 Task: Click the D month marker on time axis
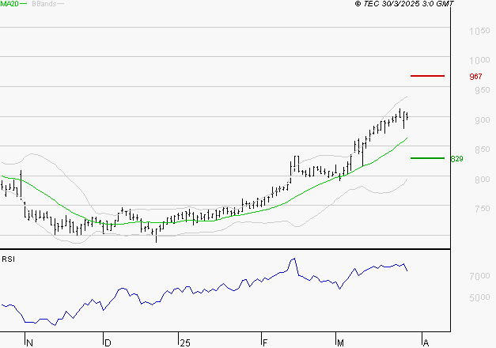tap(108, 343)
